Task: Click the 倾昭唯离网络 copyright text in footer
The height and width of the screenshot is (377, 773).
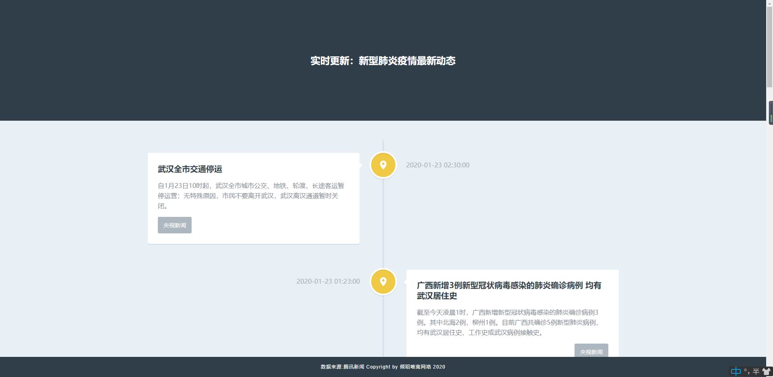Action: point(415,367)
